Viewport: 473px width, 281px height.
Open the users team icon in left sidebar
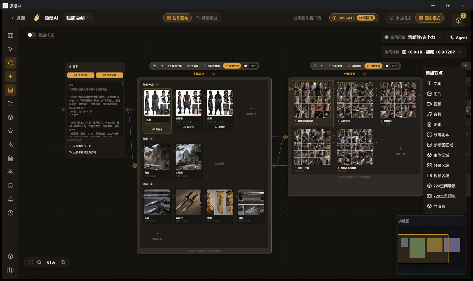(10, 172)
